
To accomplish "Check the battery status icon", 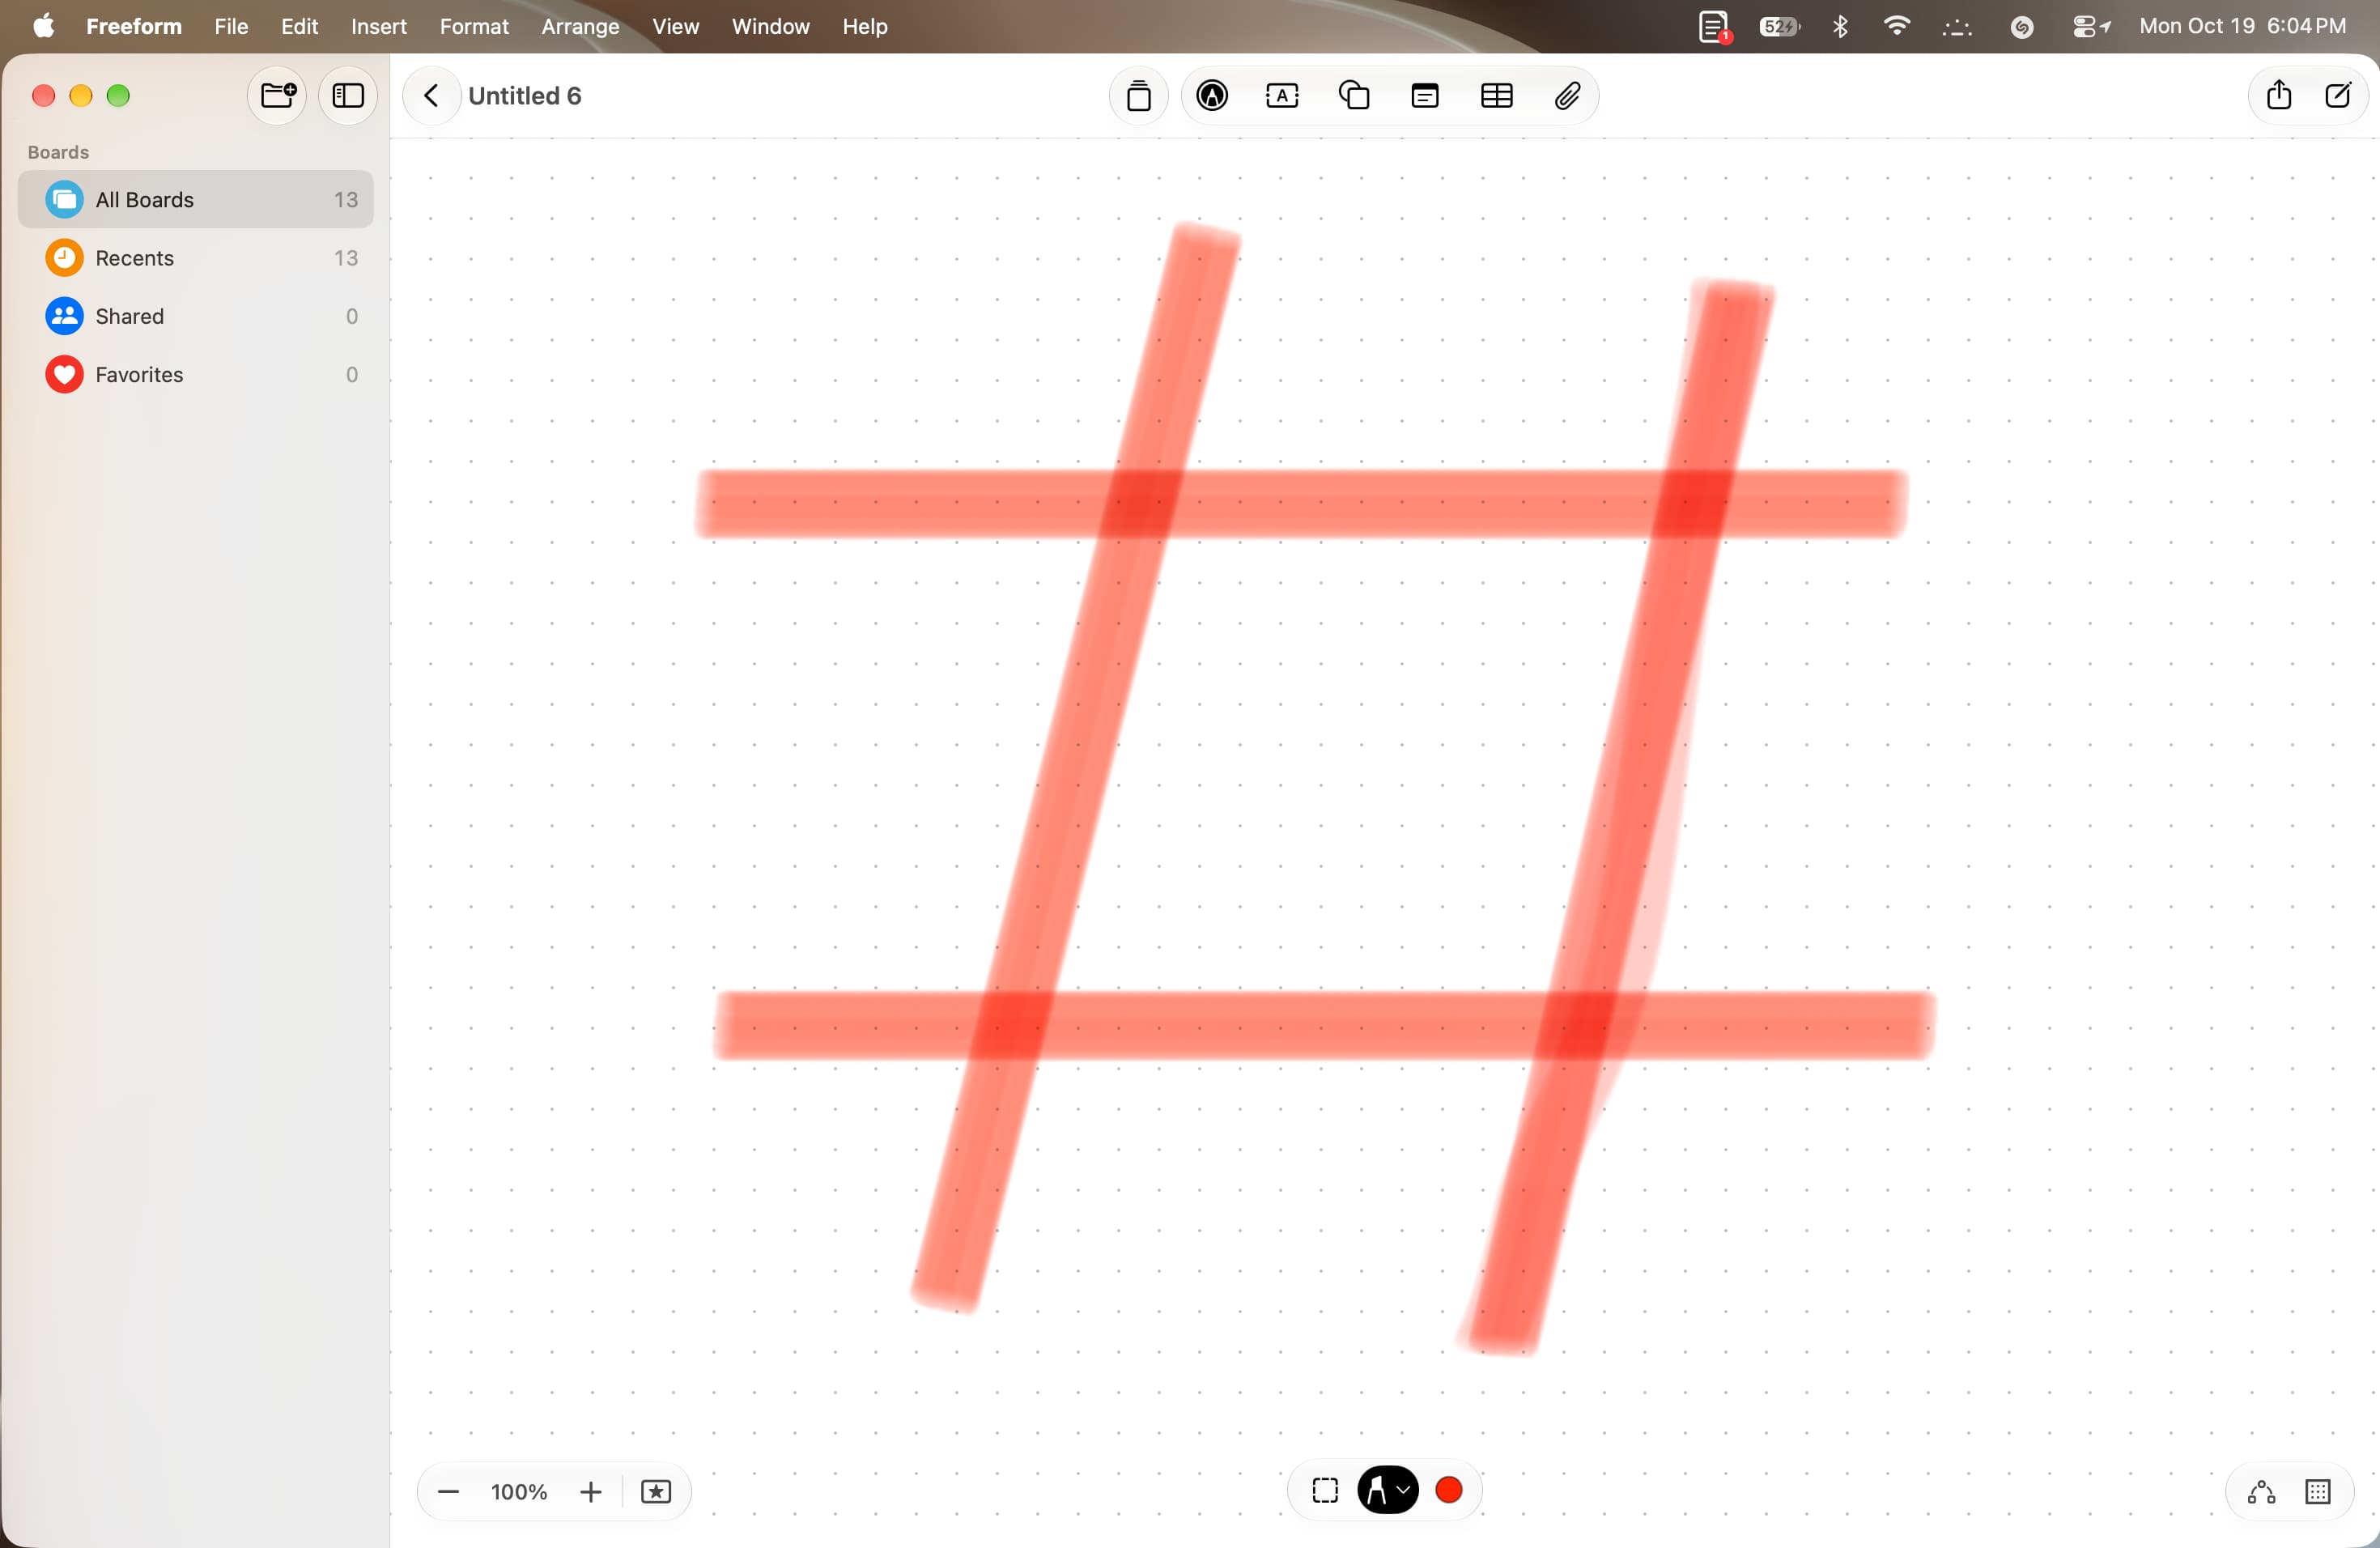I will (1779, 27).
